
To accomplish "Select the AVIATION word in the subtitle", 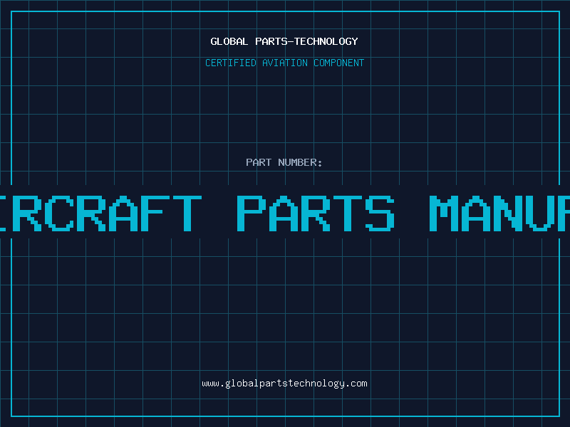I will 284,63.
